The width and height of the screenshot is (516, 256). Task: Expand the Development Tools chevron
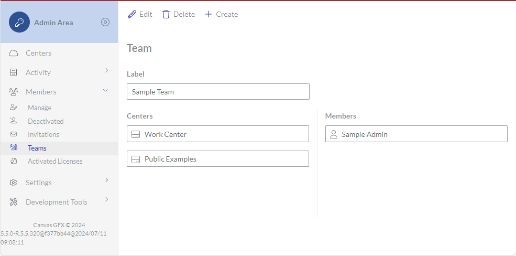pyautogui.click(x=106, y=199)
